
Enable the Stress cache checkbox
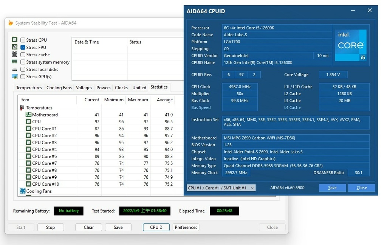(x=23, y=54)
